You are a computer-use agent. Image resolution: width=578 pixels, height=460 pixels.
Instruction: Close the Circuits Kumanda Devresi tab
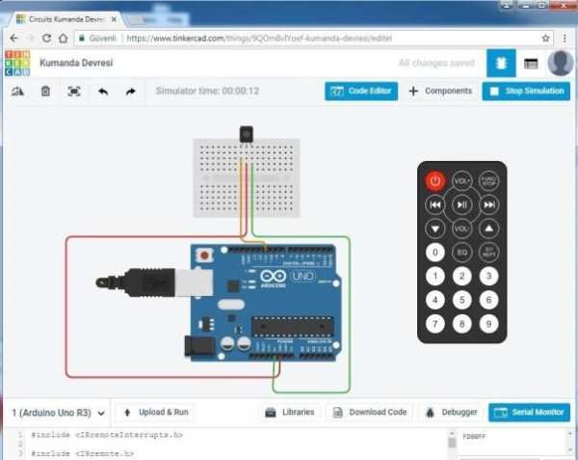(114, 19)
